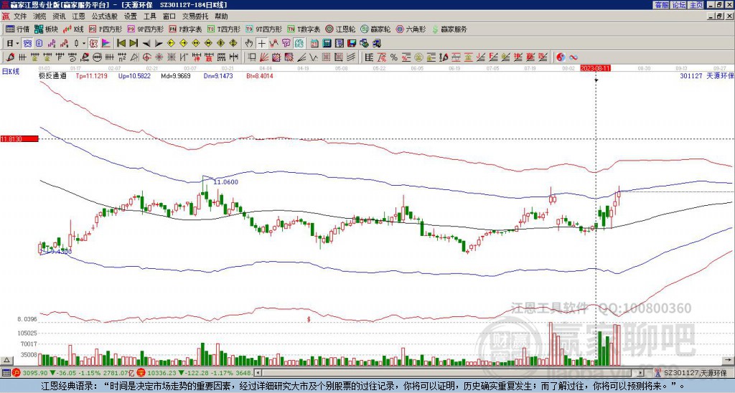This screenshot has height=393, width=735.
Task: Click the K线 toolbar button
Action: point(73,29)
